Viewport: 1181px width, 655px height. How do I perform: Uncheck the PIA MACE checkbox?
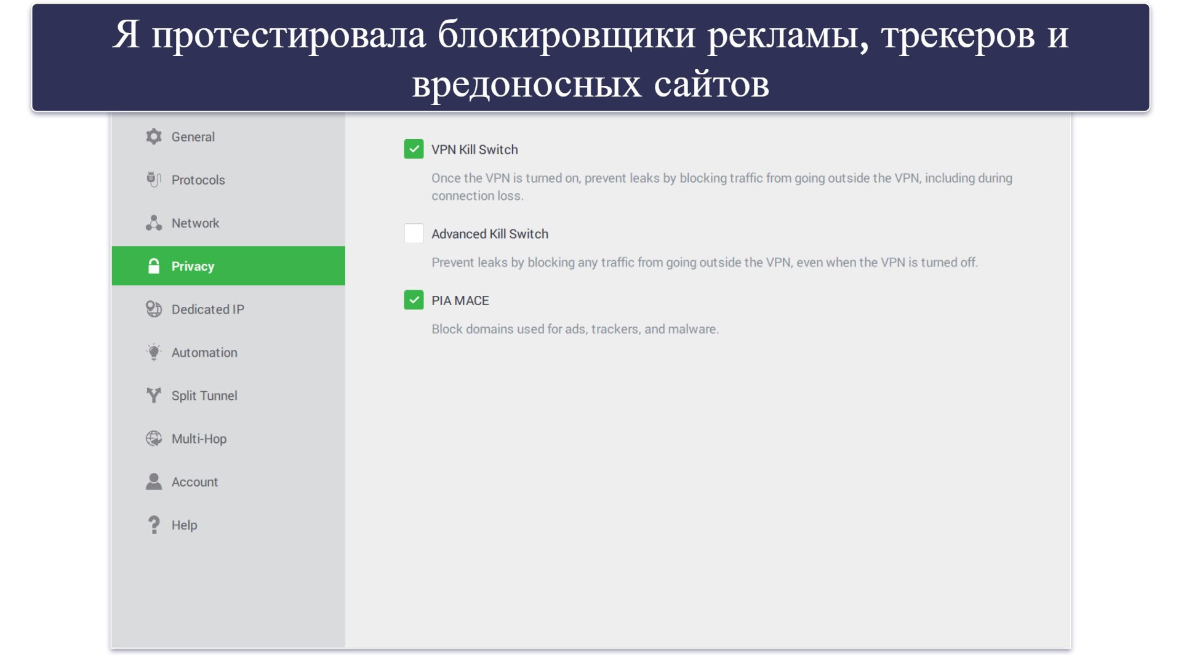click(x=414, y=300)
